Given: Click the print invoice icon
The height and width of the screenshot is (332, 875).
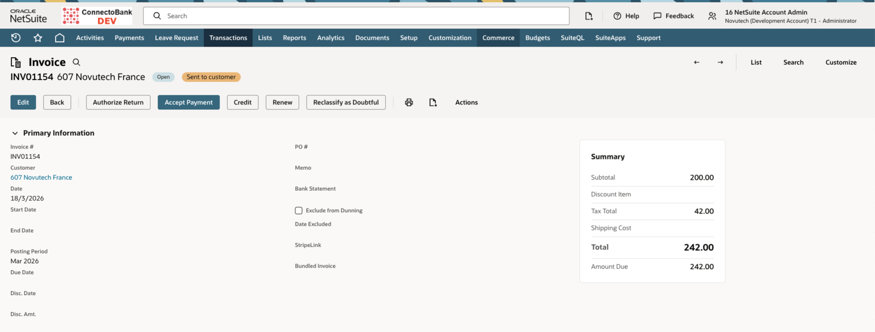Looking at the screenshot, I should pos(409,102).
